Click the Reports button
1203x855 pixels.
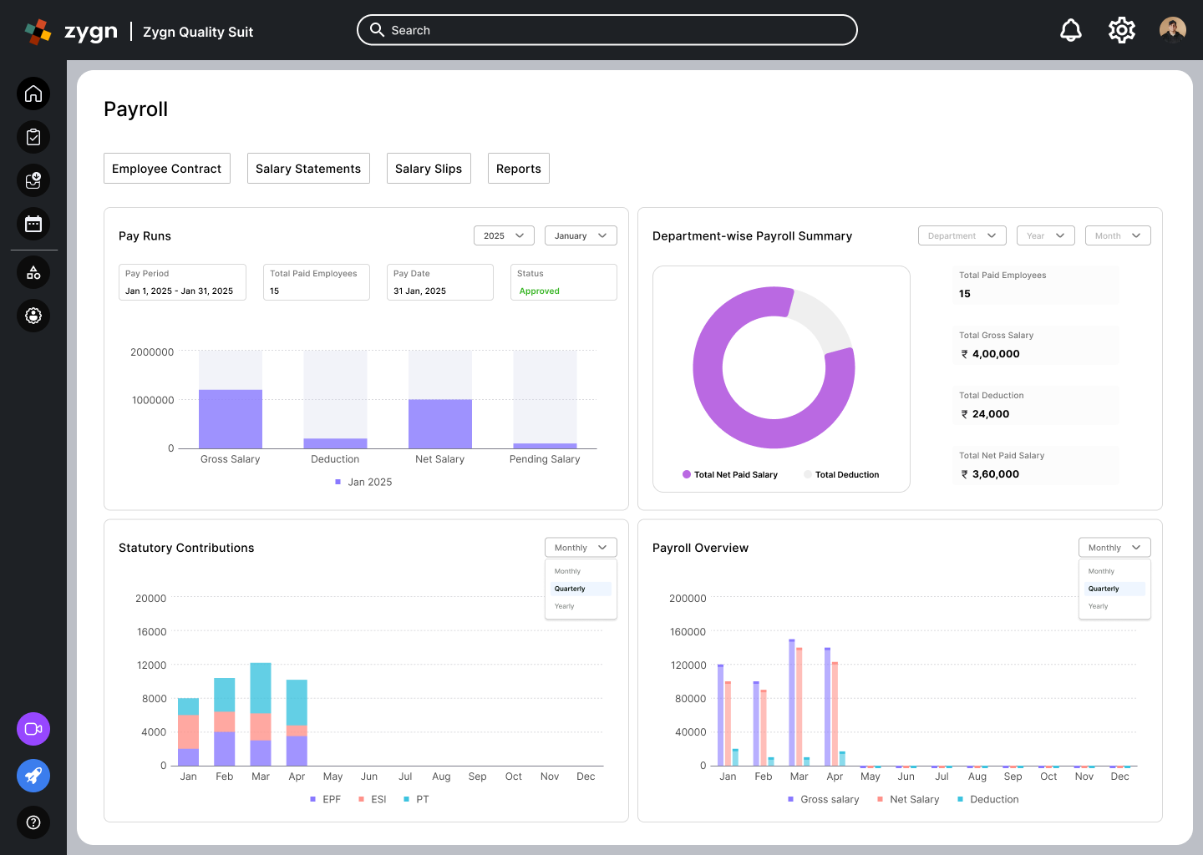click(519, 169)
